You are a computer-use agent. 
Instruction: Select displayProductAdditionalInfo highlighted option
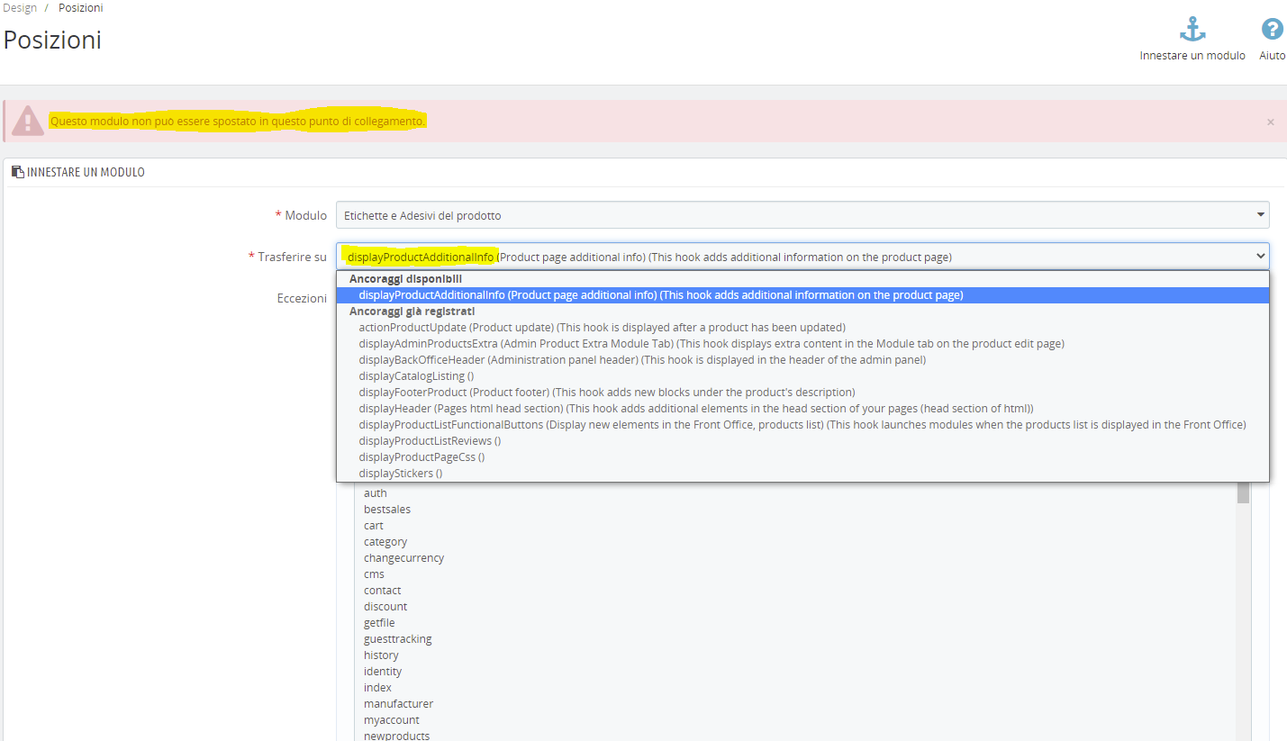click(802, 295)
